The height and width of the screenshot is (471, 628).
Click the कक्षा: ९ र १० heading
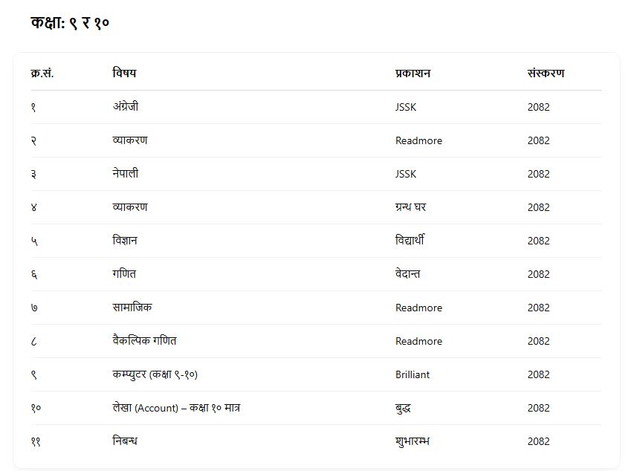click(x=71, y=23)
